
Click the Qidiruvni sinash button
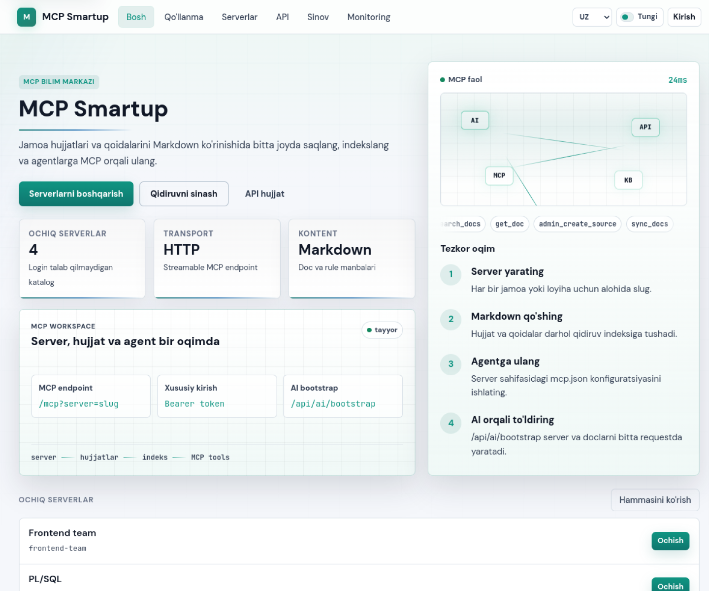(184, 194)
